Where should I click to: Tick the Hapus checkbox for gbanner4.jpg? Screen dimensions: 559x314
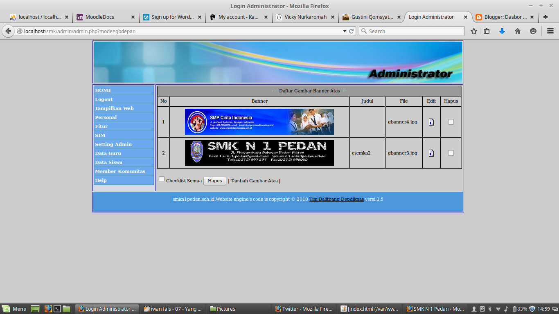pyautogui.click(x=451, y=122)
